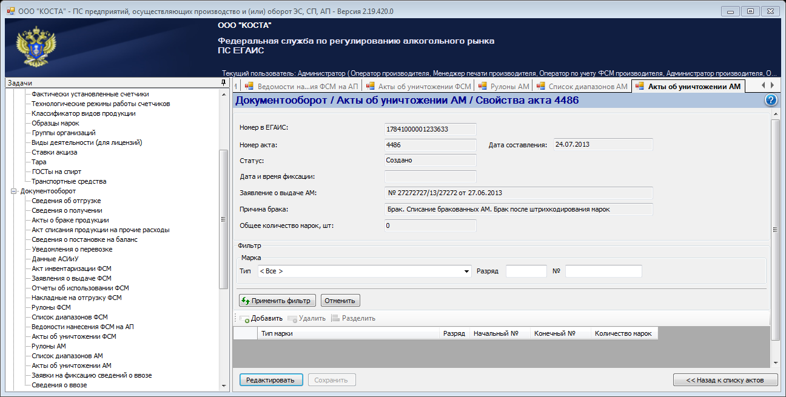Select the active Акты об уничтожении АМ tab
This screenshot has width=786, height=397.
point(688,87)
